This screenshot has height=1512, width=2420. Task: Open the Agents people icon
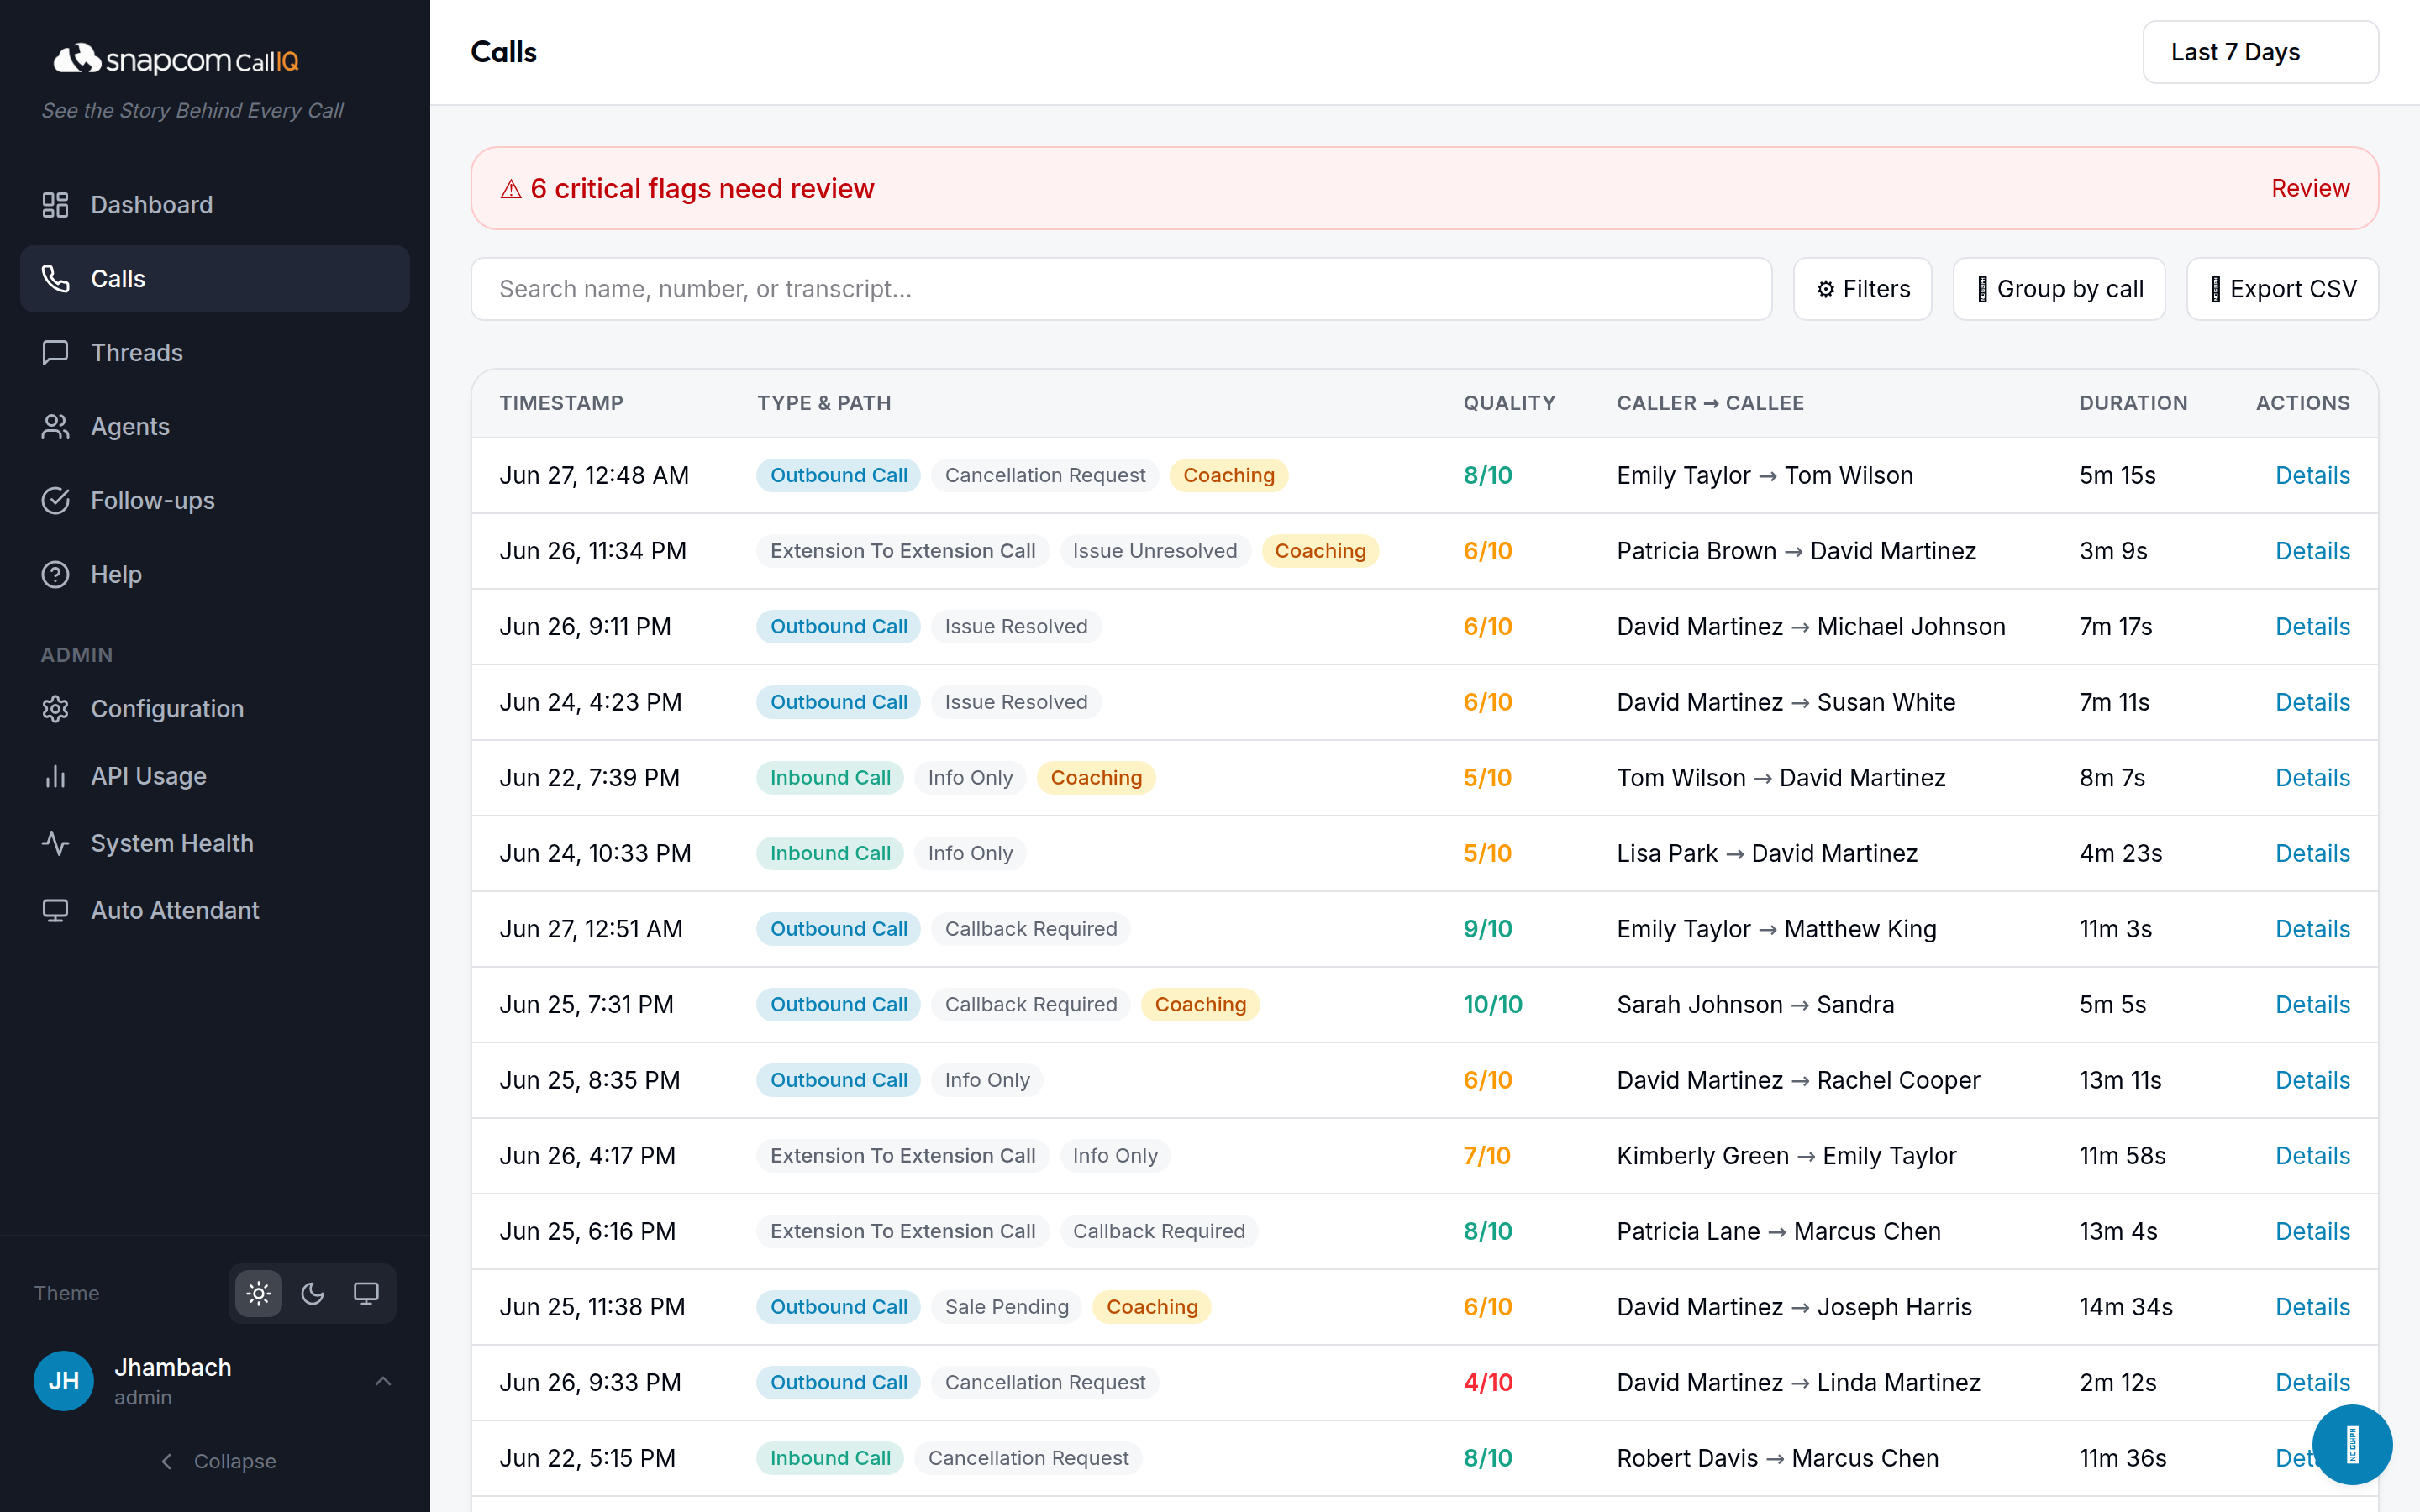tap(55, 427)
